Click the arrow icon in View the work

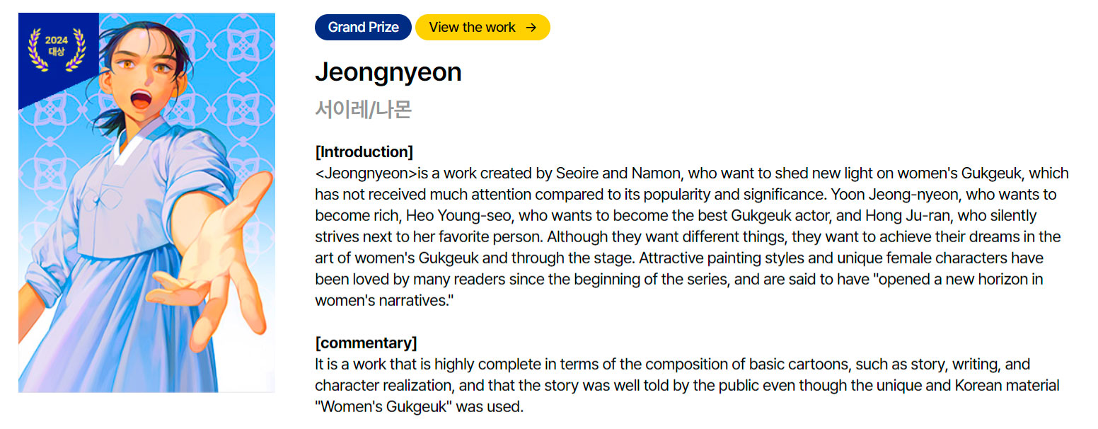[x=531, y=28]
